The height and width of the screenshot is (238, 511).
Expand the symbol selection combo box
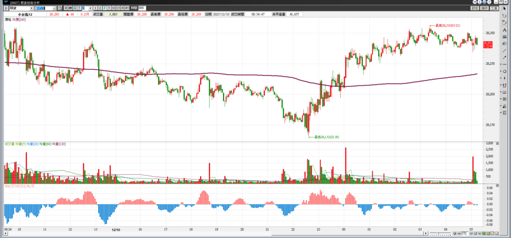(54, 8)
